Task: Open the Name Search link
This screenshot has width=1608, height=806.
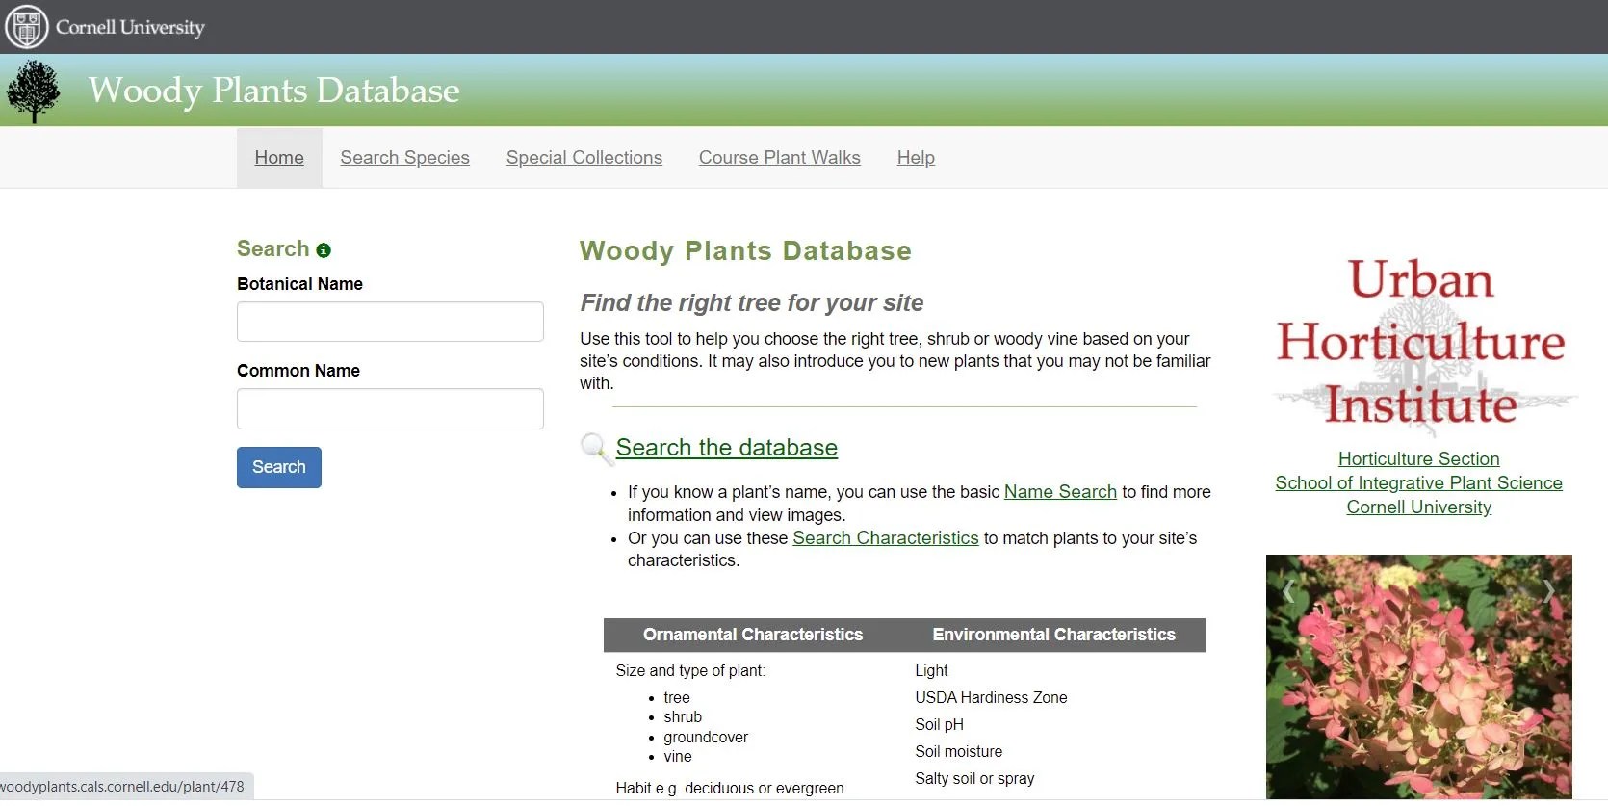Action: (1060, 492)
